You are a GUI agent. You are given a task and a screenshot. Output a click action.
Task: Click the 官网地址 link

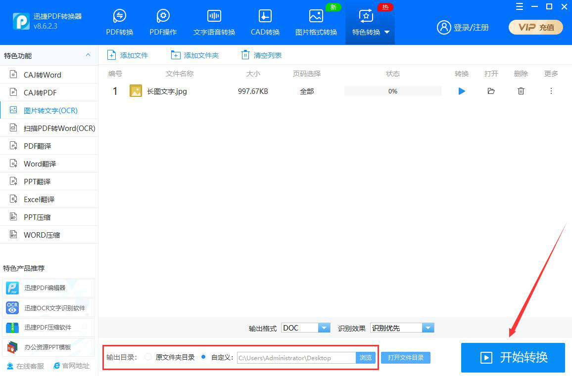[71, 366]
